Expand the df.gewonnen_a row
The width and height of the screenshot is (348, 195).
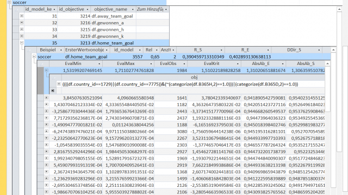[22, 23]
